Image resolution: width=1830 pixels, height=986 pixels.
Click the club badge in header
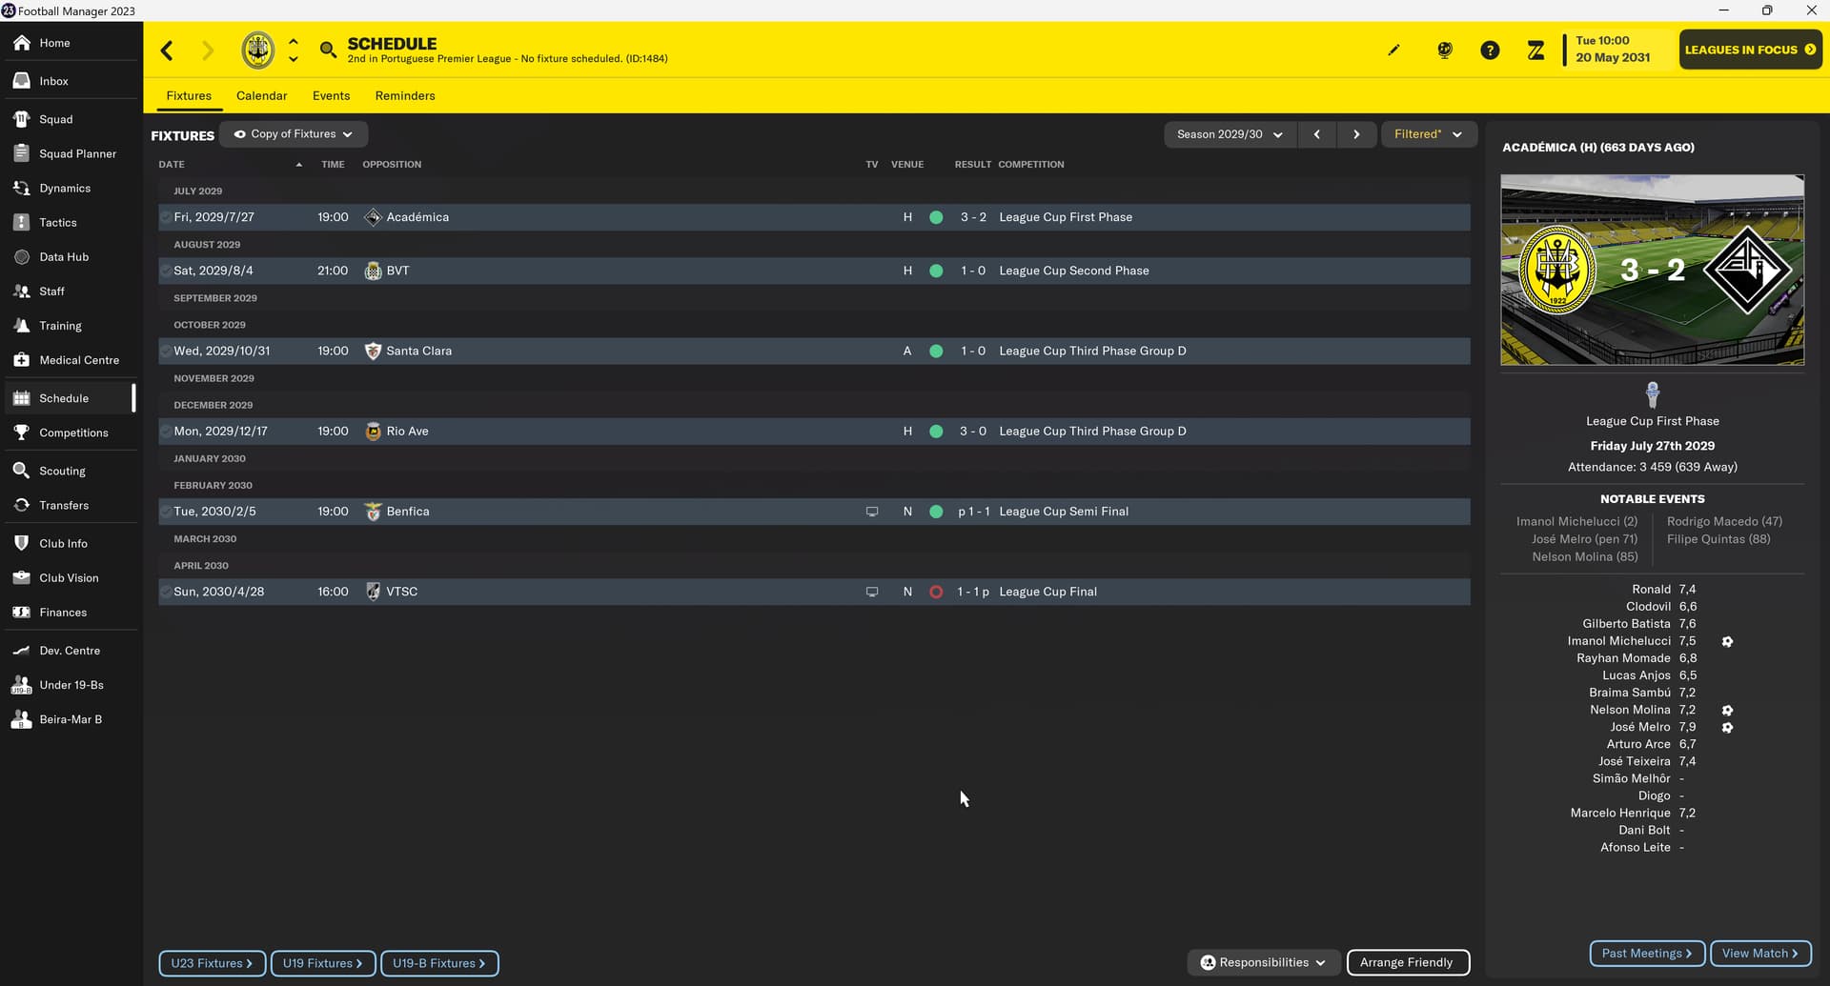click(x=257, y=50)
